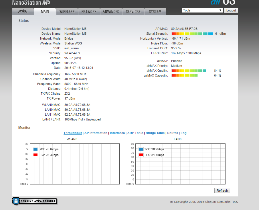Screen dimensions: 259x210
Task: Click the WLAN0 blue RX legend swatch
Action: pyautogui.click(x=35, y=149)
